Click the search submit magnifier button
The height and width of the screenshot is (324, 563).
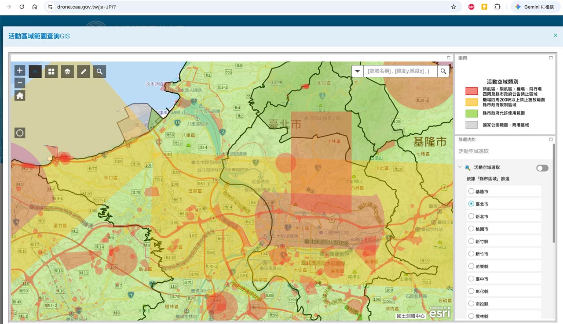point(443,71)
